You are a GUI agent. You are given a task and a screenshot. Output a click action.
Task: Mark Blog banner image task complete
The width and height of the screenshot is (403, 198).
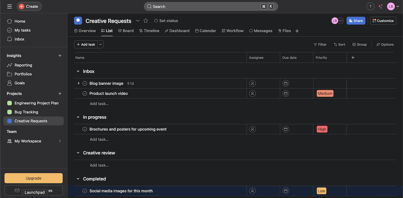(85, 83)
